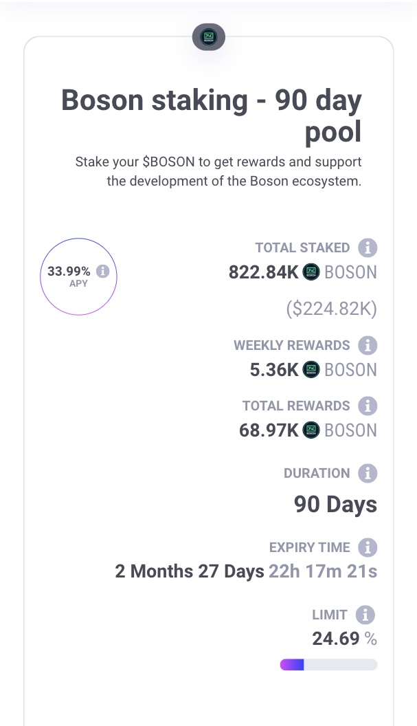Click the 33.99% APY circle
The height and width of the screenshot is (726, 417).
(78, 276)
